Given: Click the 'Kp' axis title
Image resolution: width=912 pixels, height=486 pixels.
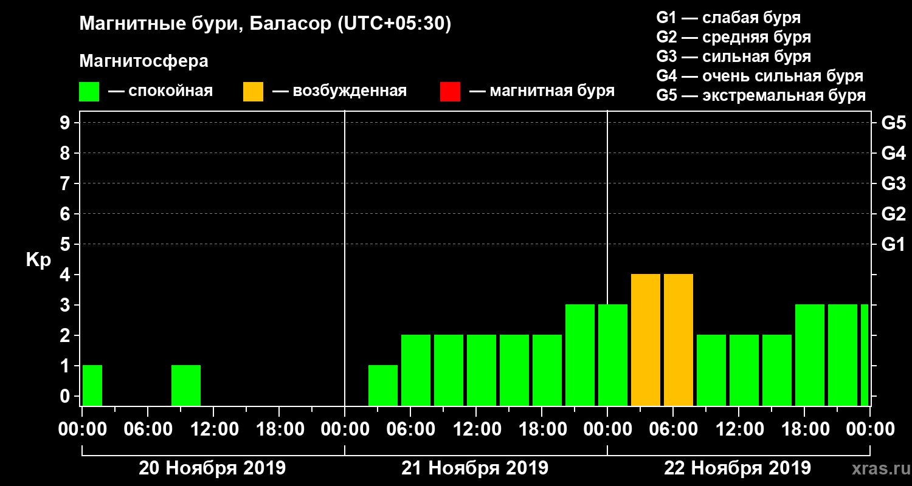Looking at the screenshot, I should (x=38, y=259).
